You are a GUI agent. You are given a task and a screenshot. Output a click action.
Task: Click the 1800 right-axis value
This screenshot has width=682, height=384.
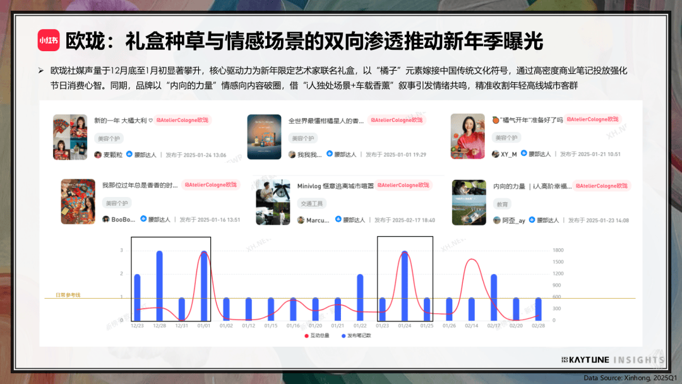tap(558, 250)
